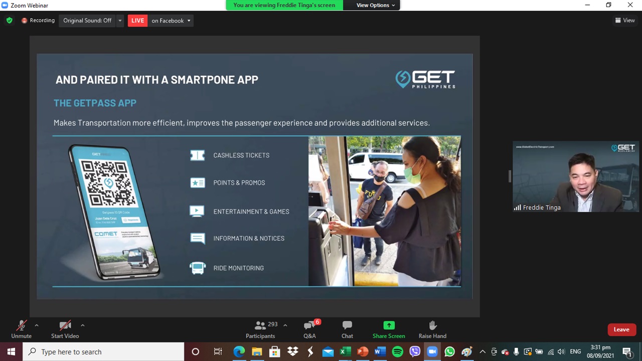Open the View Options dropdown

pyautogui.click(x=375, y=5)
